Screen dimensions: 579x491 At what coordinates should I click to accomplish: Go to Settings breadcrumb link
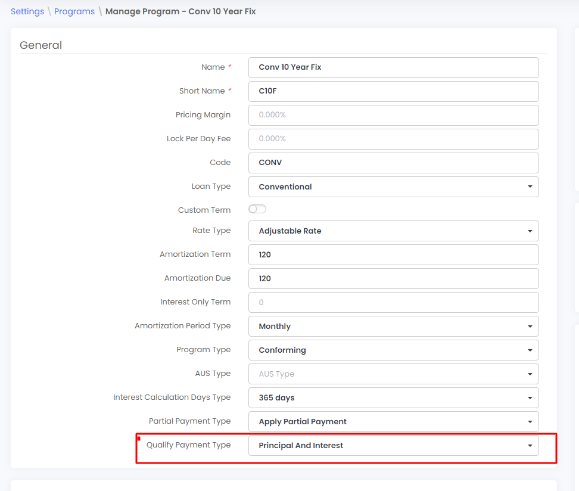[27, 11]
